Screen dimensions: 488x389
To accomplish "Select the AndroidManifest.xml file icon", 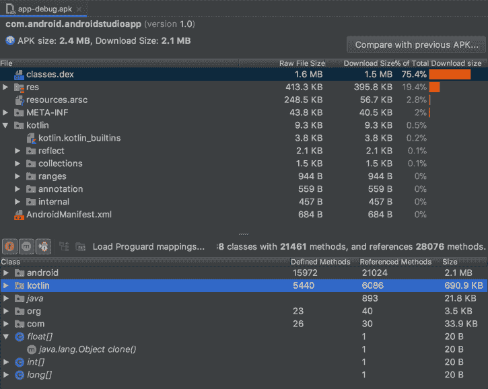I will [19, 215].
